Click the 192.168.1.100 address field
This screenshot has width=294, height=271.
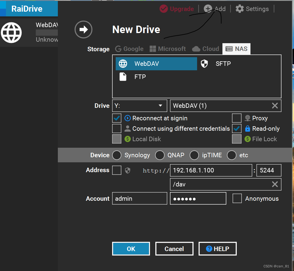(211, 171)
